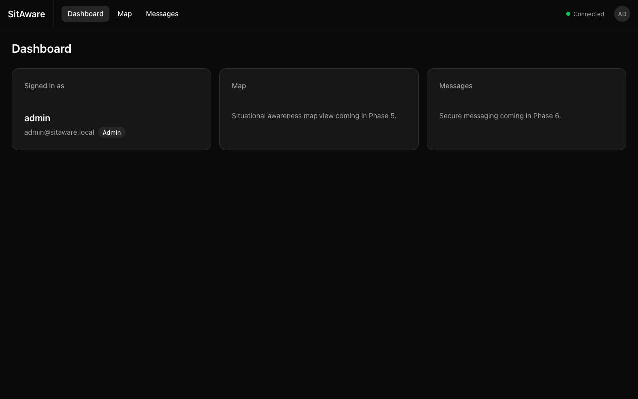Click the green connection status dot
The width and height of the screenshot is (638, 399).
(x=568, y=14)
